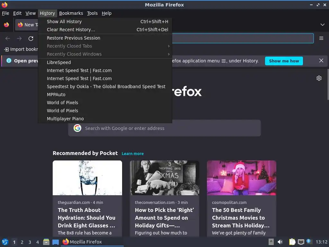Click the removable media eject tray icon

[271, 242]
